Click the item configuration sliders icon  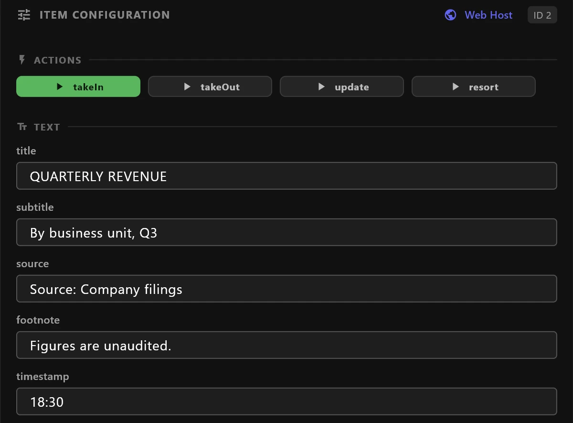click(24, 15)
